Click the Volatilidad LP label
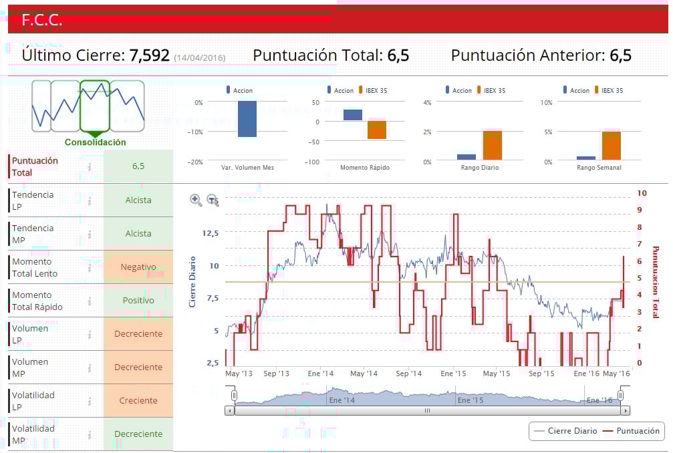 (33, 401)
